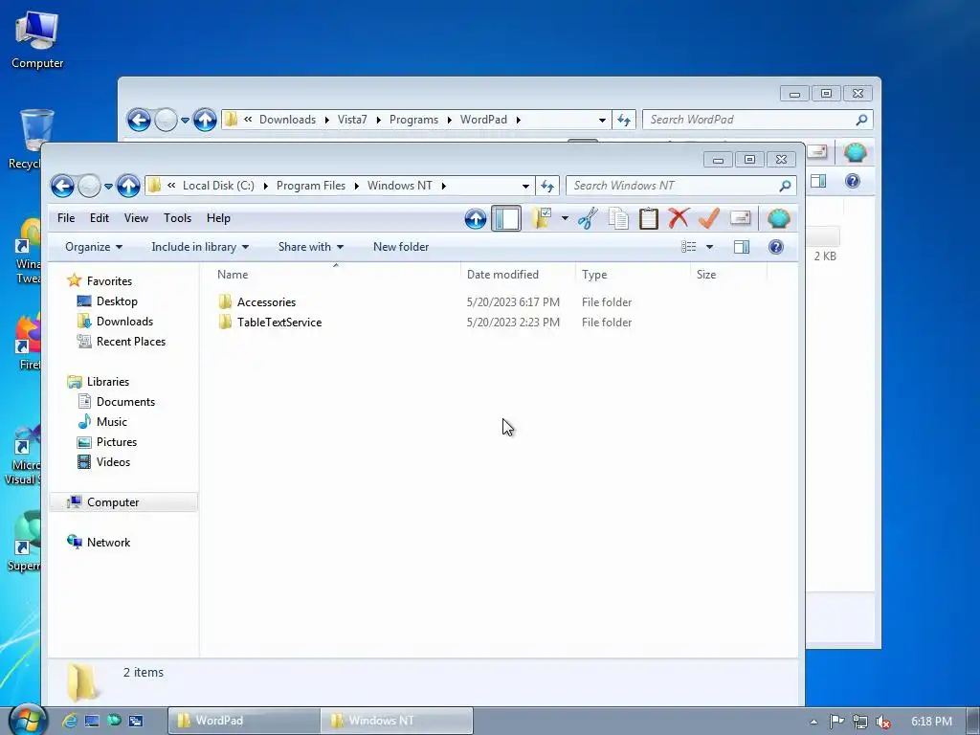This screenshot has height=735, width=980.
Task: Open Desktop in Favorites
Action: [x=116, y=301]
